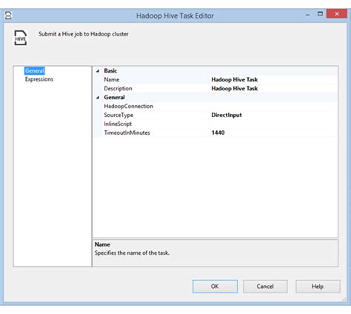Minimize the Hadoop Hive Task Editor
This screenshot has width=351, height=314.
point(307,15)
